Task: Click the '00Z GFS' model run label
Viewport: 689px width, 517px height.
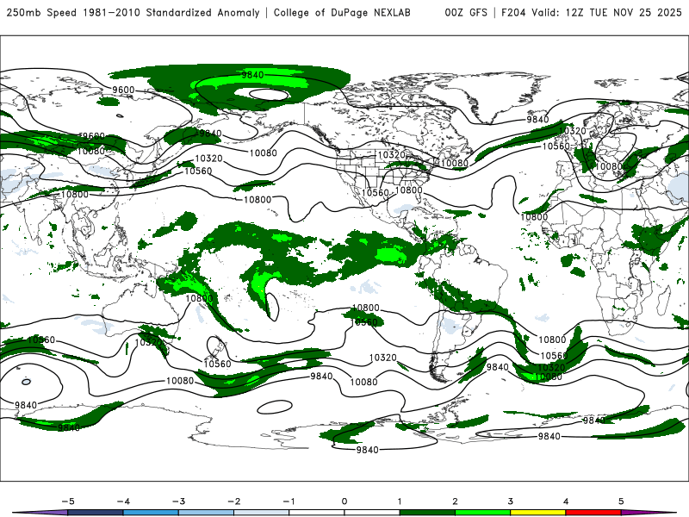Action: click(466, 12)
